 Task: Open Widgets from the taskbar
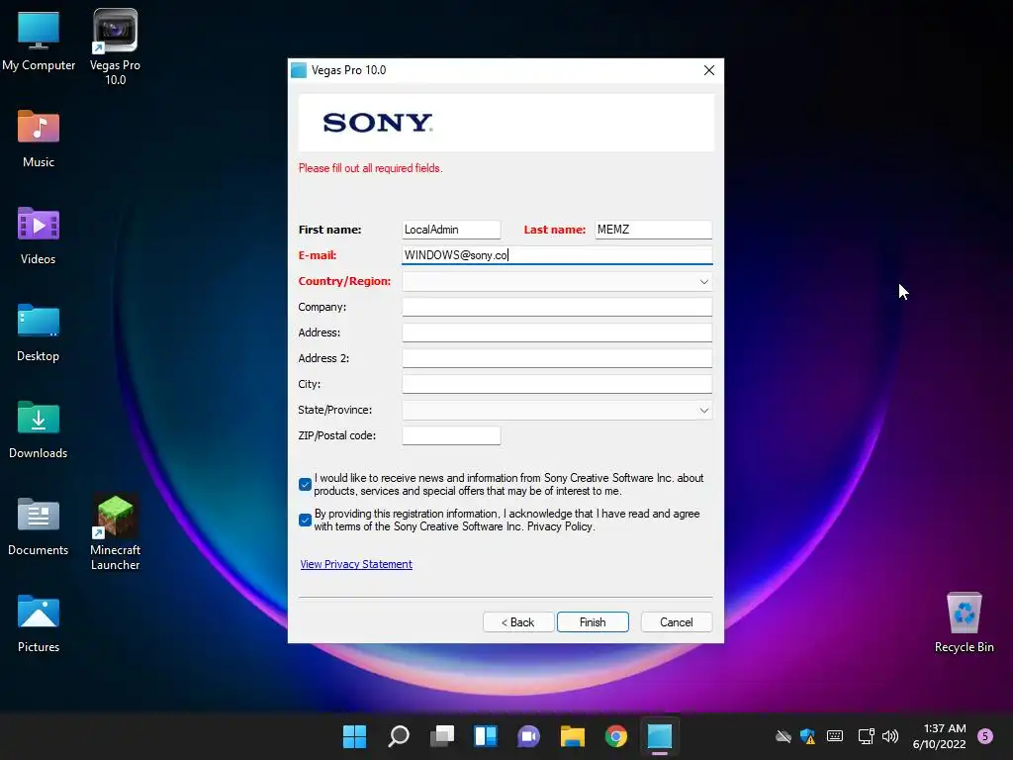click(485, 736)
